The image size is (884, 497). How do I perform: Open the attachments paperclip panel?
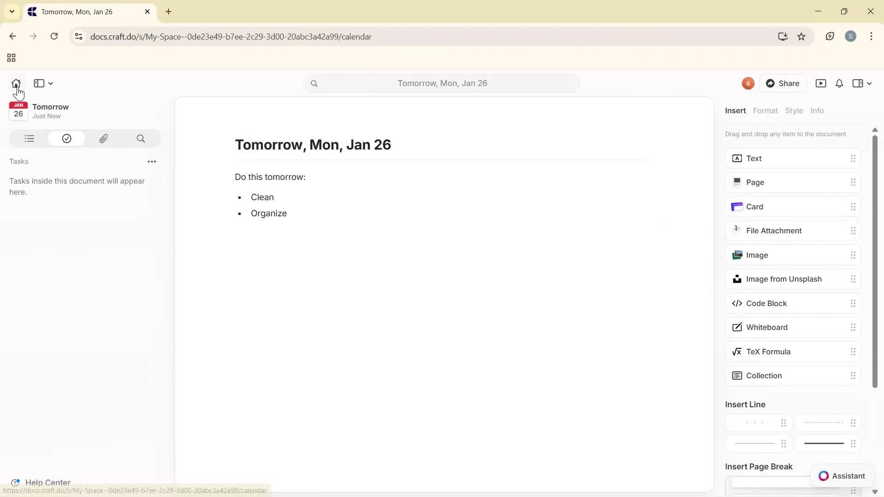click(104, 139)
